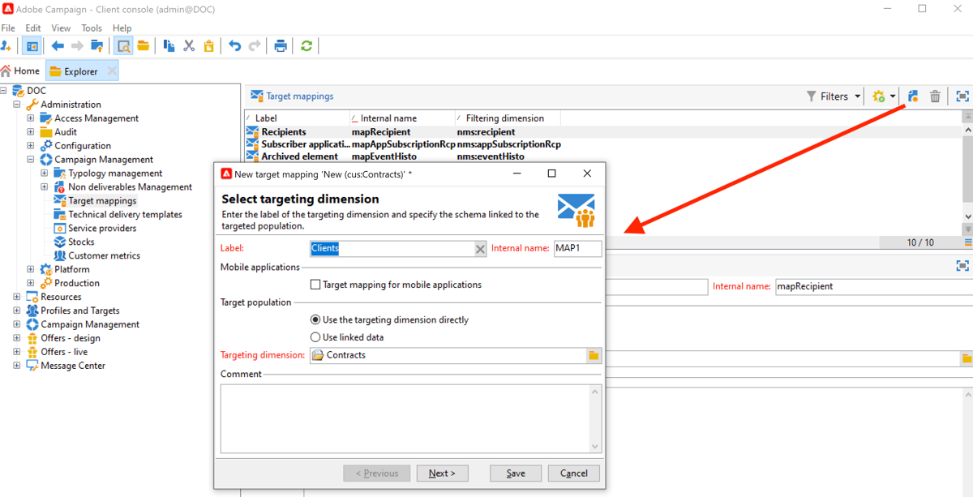Click the Cut (scissors) toolbar icon
The height and width of the screenshot is (497, 973).
pyautogui.click(x=189, y=45)
